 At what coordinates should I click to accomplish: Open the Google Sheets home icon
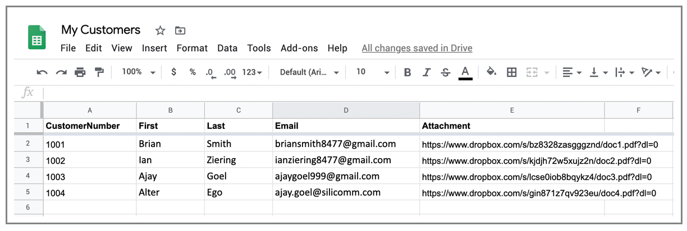pos(37,38)
